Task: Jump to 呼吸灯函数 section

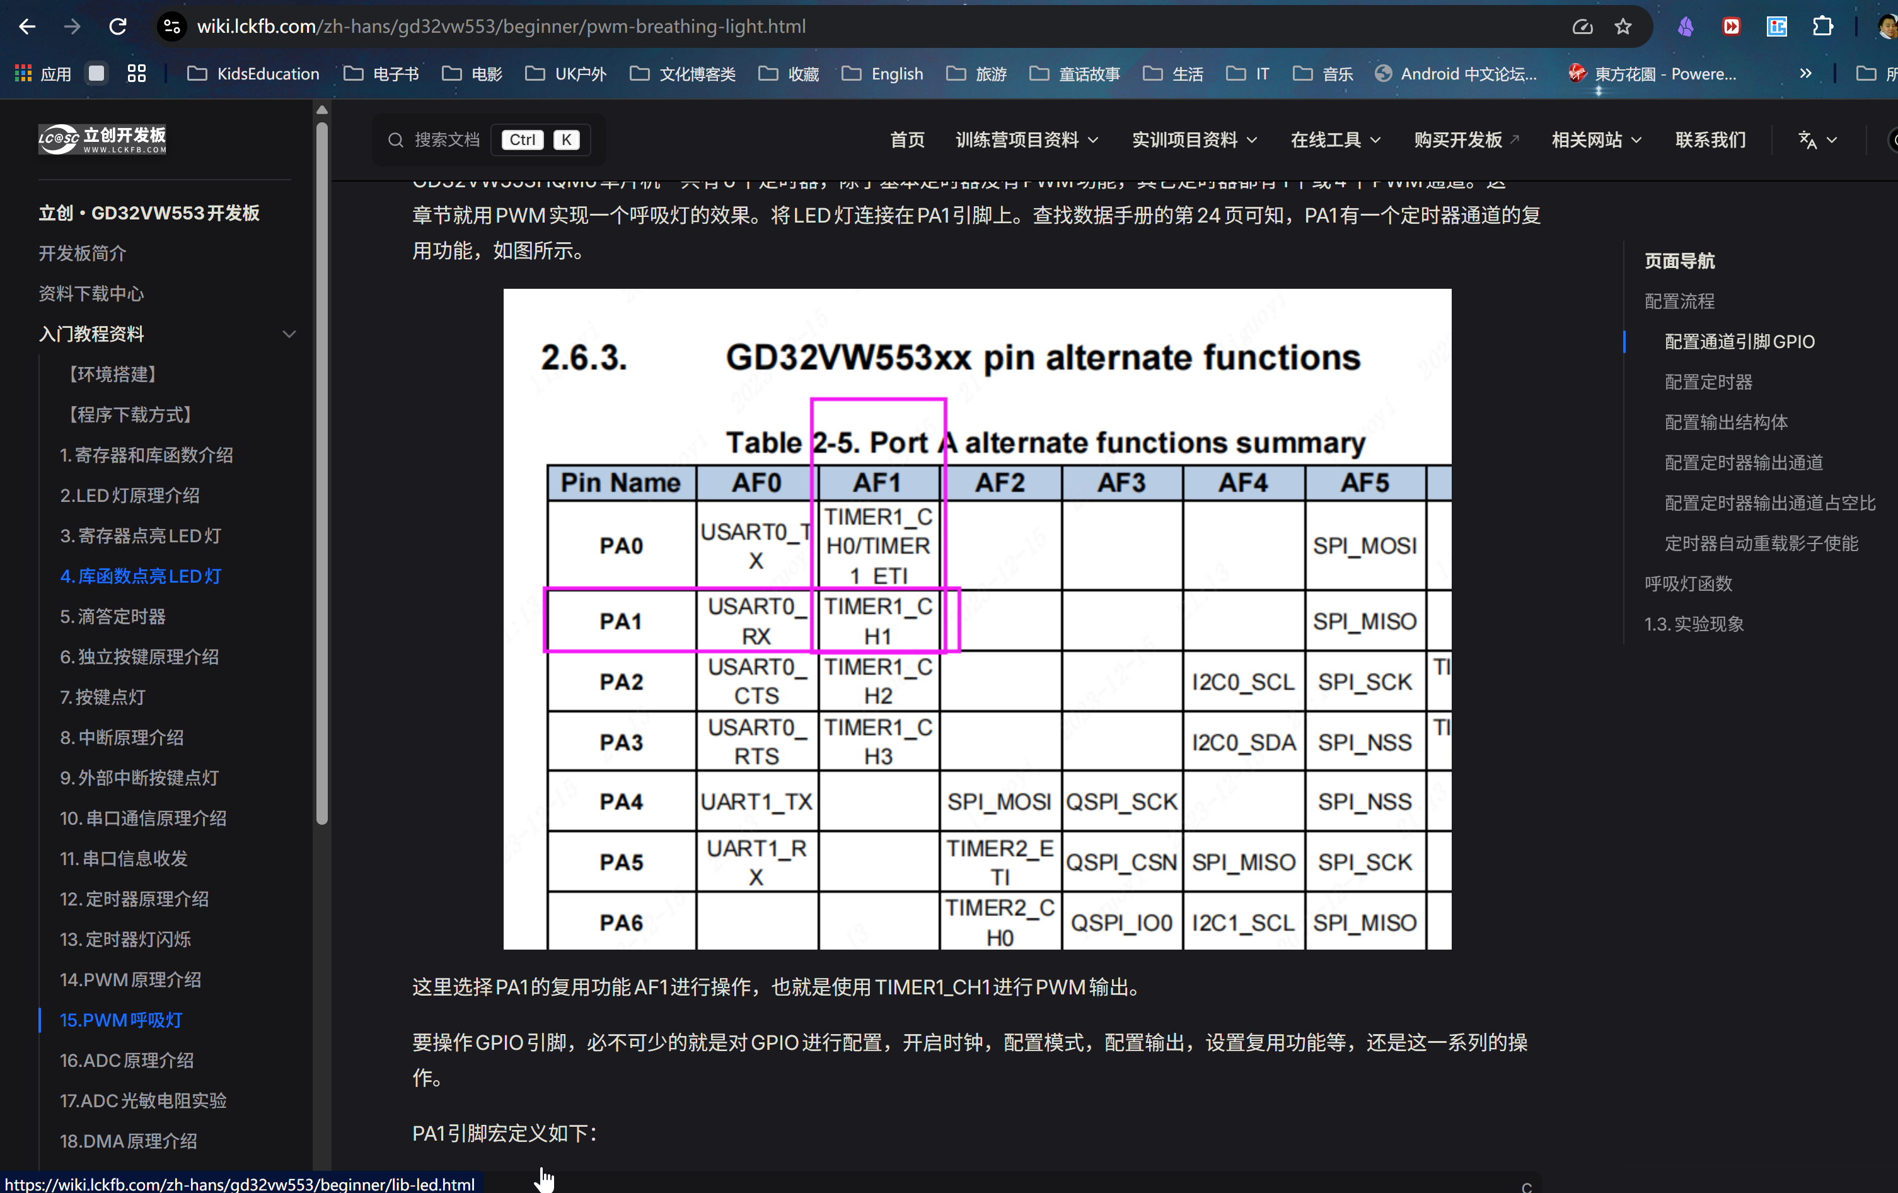Action: coord(1687,583)
